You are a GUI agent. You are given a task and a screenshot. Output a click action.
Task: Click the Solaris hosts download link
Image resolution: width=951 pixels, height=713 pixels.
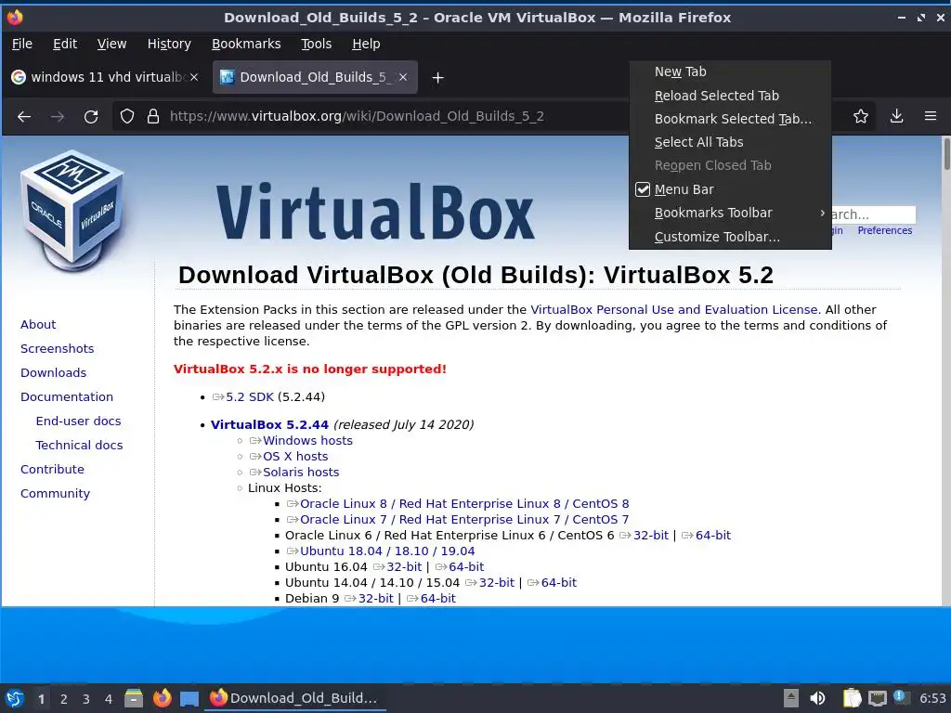294,473
